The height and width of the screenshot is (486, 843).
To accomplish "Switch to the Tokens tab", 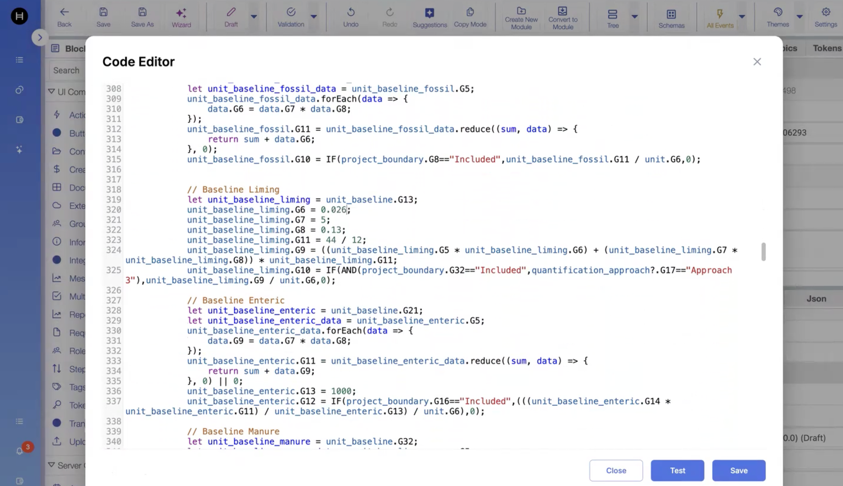I will click(827, 48).
